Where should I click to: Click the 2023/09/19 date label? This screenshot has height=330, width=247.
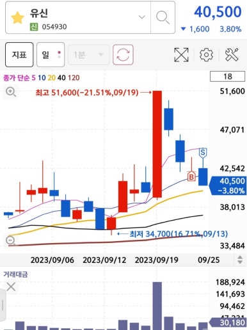pyautogui.click(x=157, y=260)
